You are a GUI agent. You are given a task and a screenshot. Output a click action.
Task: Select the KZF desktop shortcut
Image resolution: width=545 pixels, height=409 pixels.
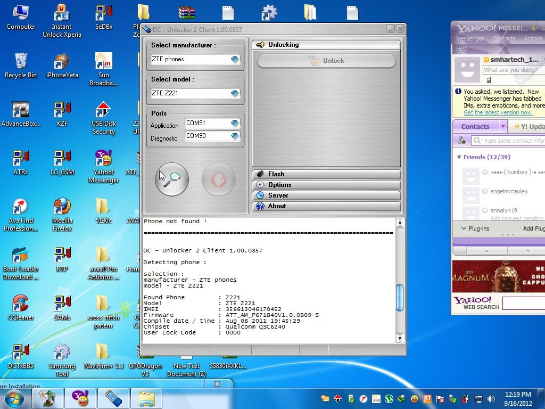pos(62,114)
